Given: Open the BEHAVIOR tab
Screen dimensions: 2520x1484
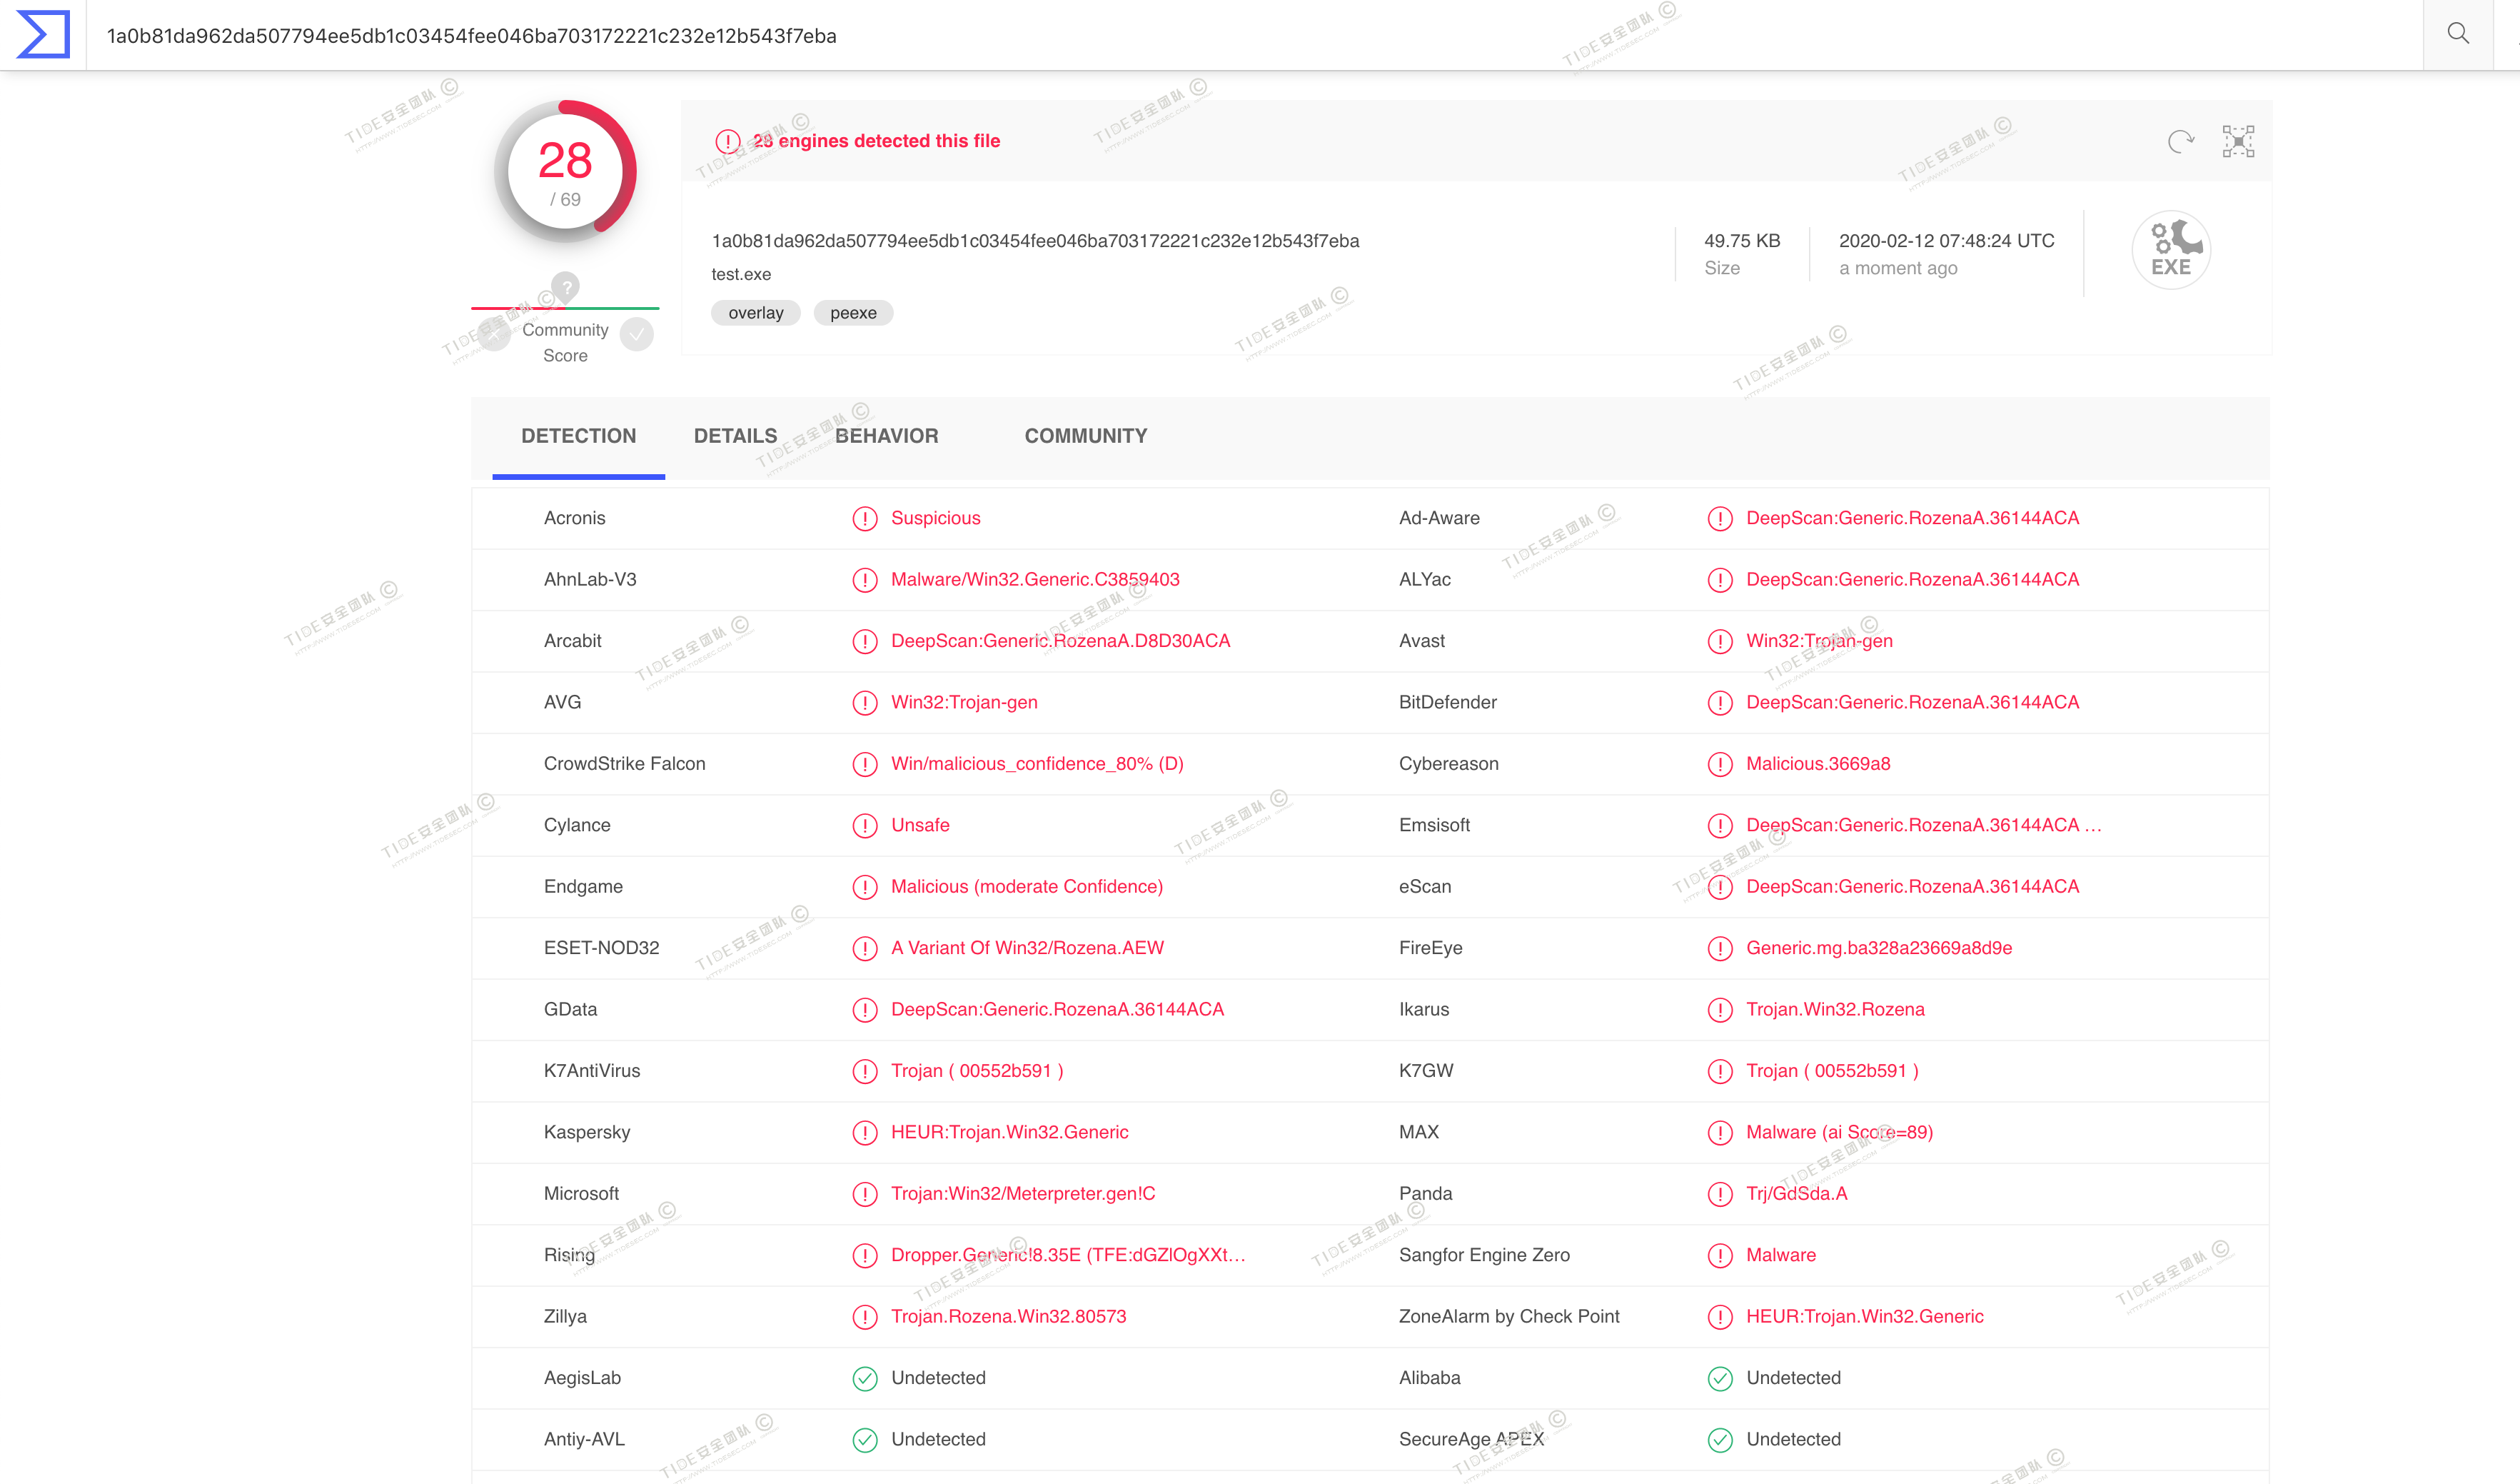Looking at the screenshot, I should (x=886, y=436).
